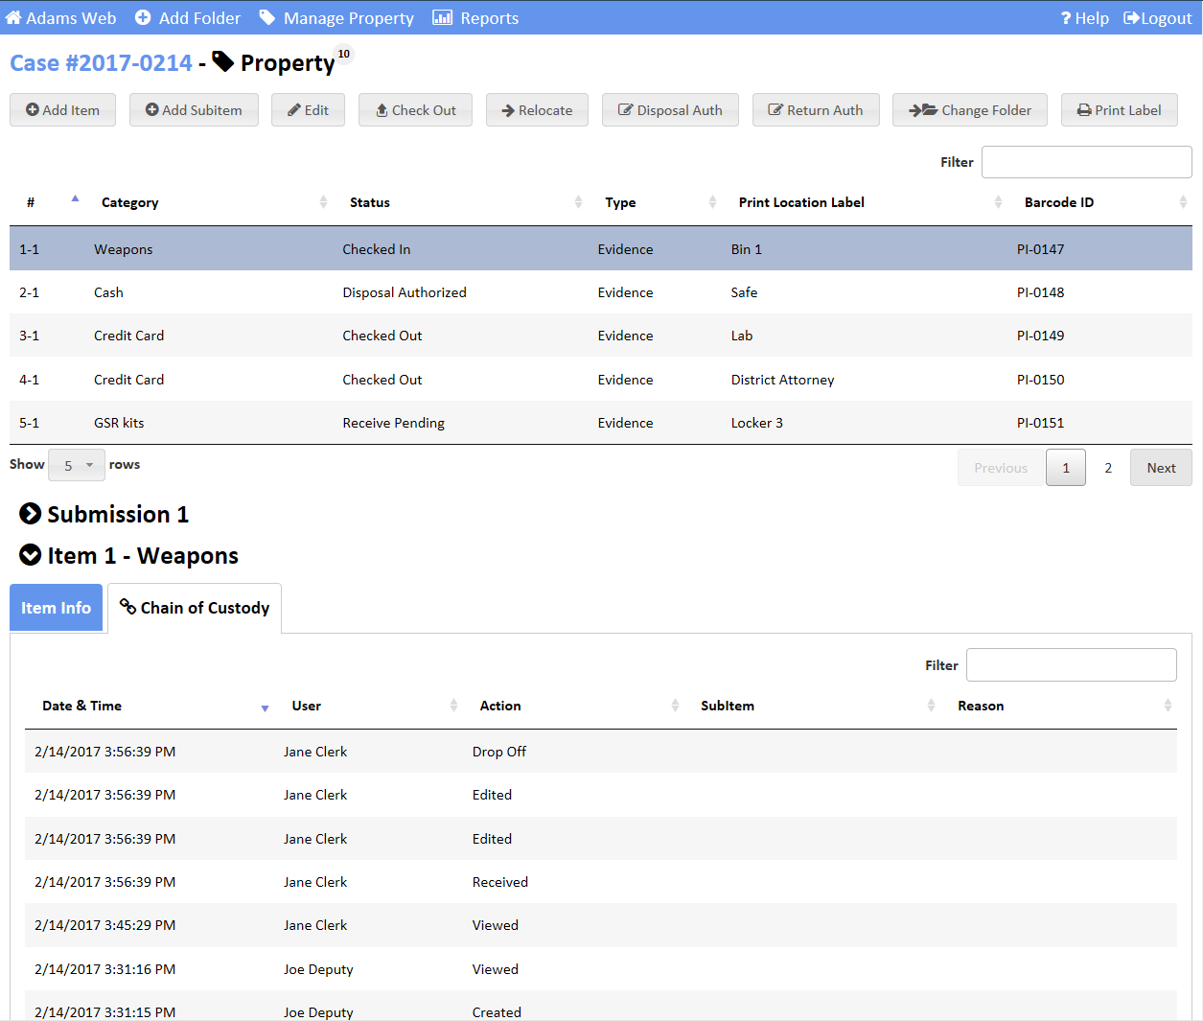1203x1021 pixels.
Task: Click the Add Item button
Action: [x=62, y=110]
